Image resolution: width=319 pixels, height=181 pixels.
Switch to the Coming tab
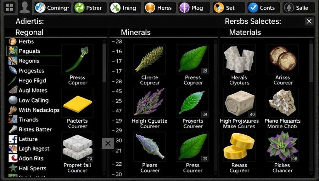(52, 8)
